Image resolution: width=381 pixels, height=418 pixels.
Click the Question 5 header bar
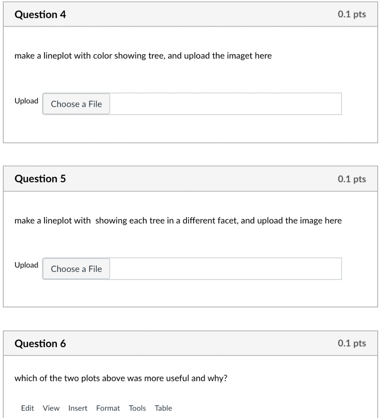pyautogui.click(x=190, y=179)
